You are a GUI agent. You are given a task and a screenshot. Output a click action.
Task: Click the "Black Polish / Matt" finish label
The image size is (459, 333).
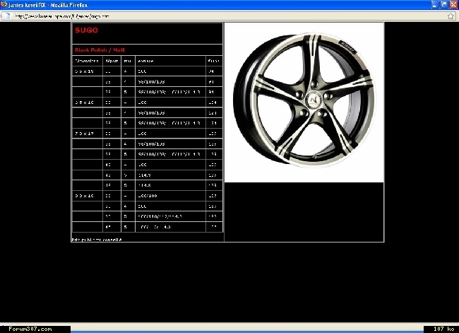pos(100,49)
